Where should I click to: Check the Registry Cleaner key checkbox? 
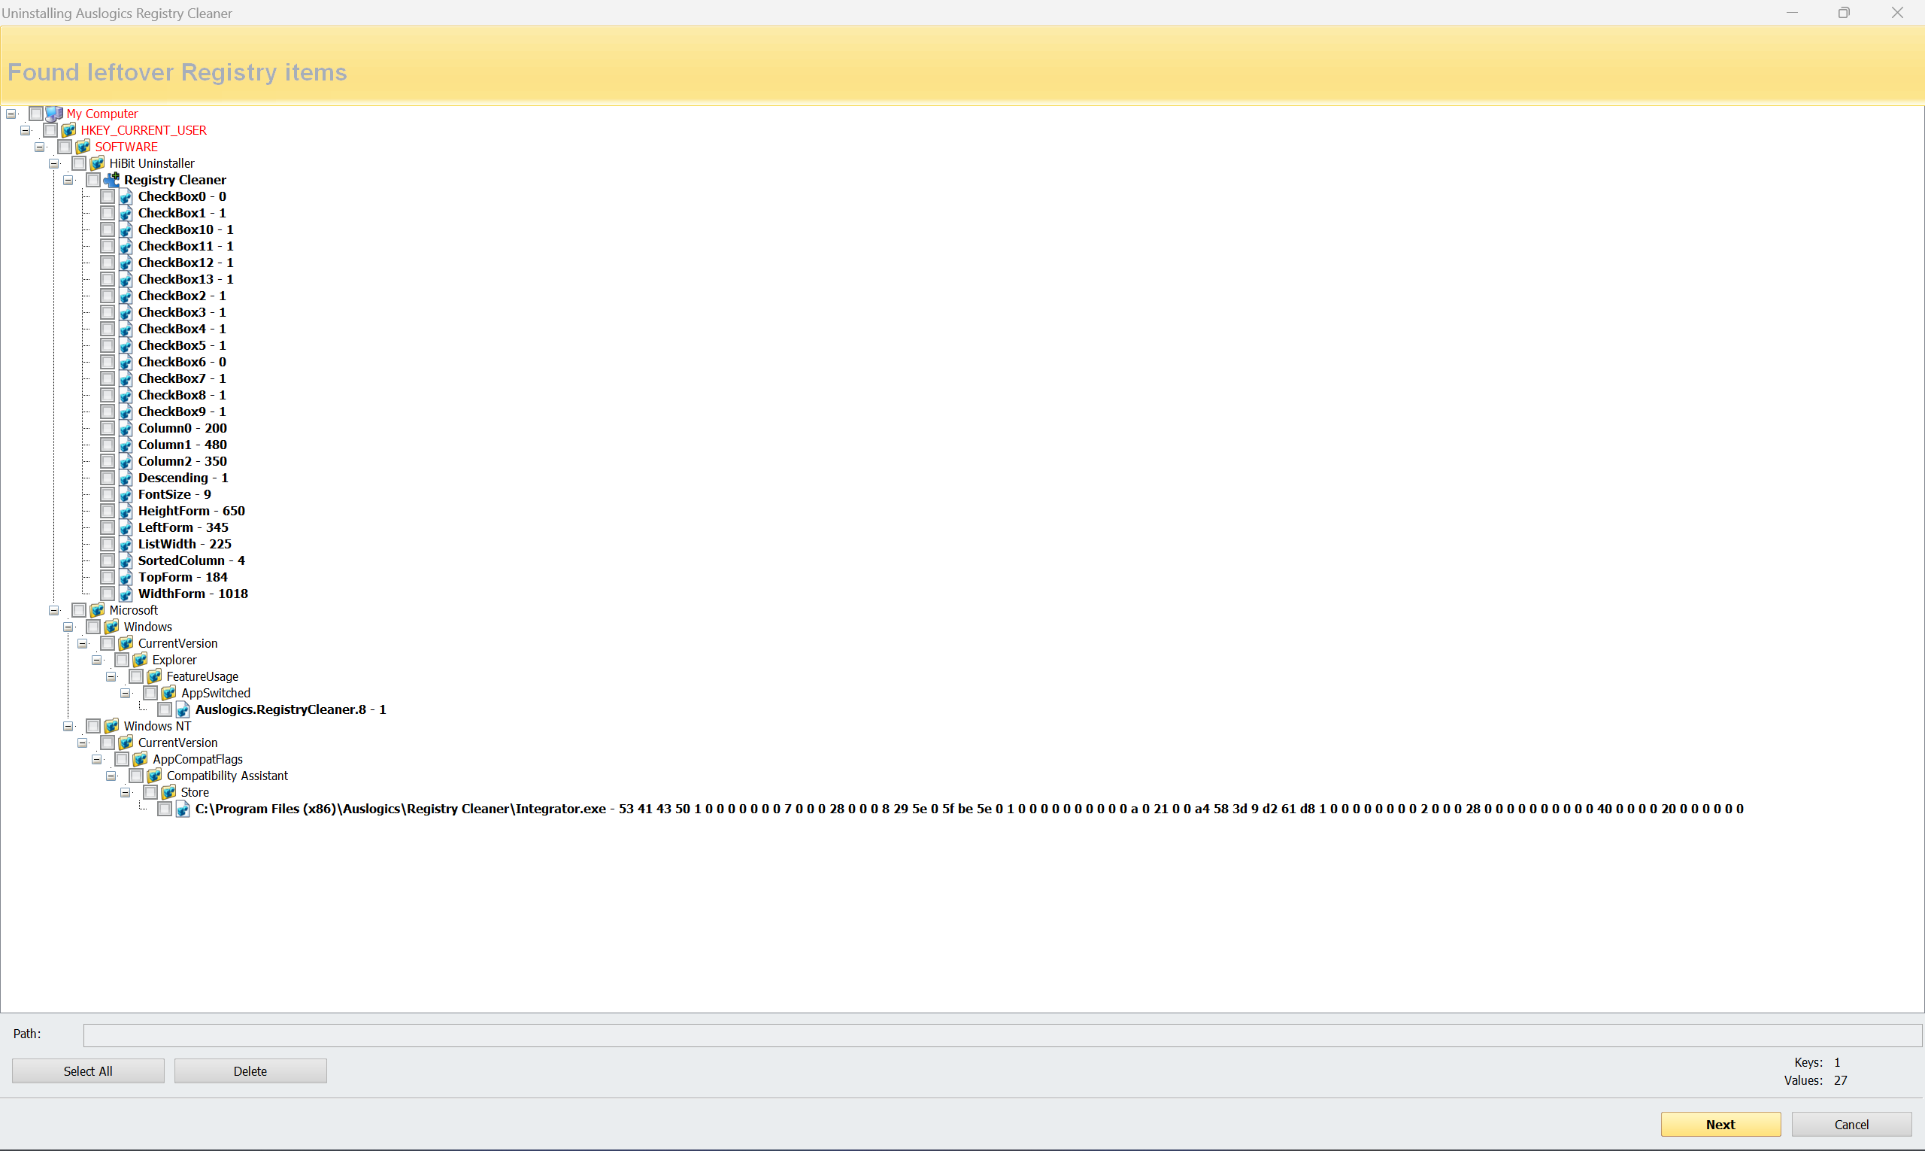point(93,180)
